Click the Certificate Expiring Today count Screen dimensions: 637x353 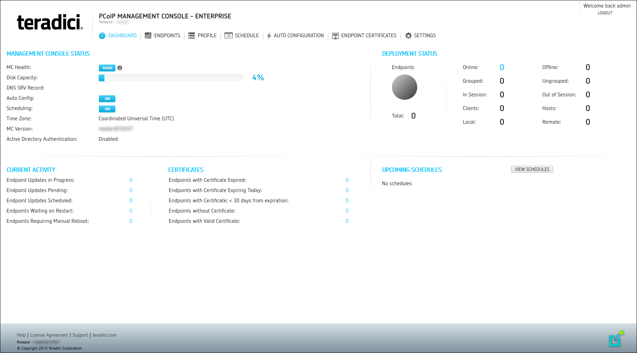(347, 190)
